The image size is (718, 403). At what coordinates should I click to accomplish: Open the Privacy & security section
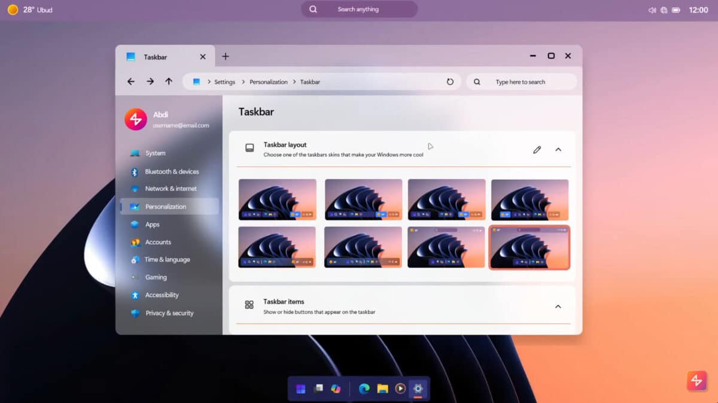[x=169, y=313]
